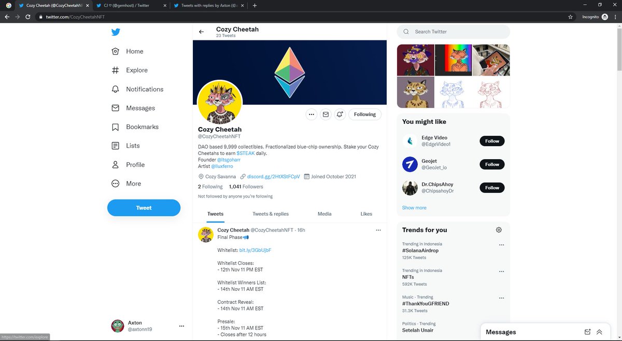Open Home from the sidebar
The height and width of the screenshot is (341, 622).
point(128,51)
